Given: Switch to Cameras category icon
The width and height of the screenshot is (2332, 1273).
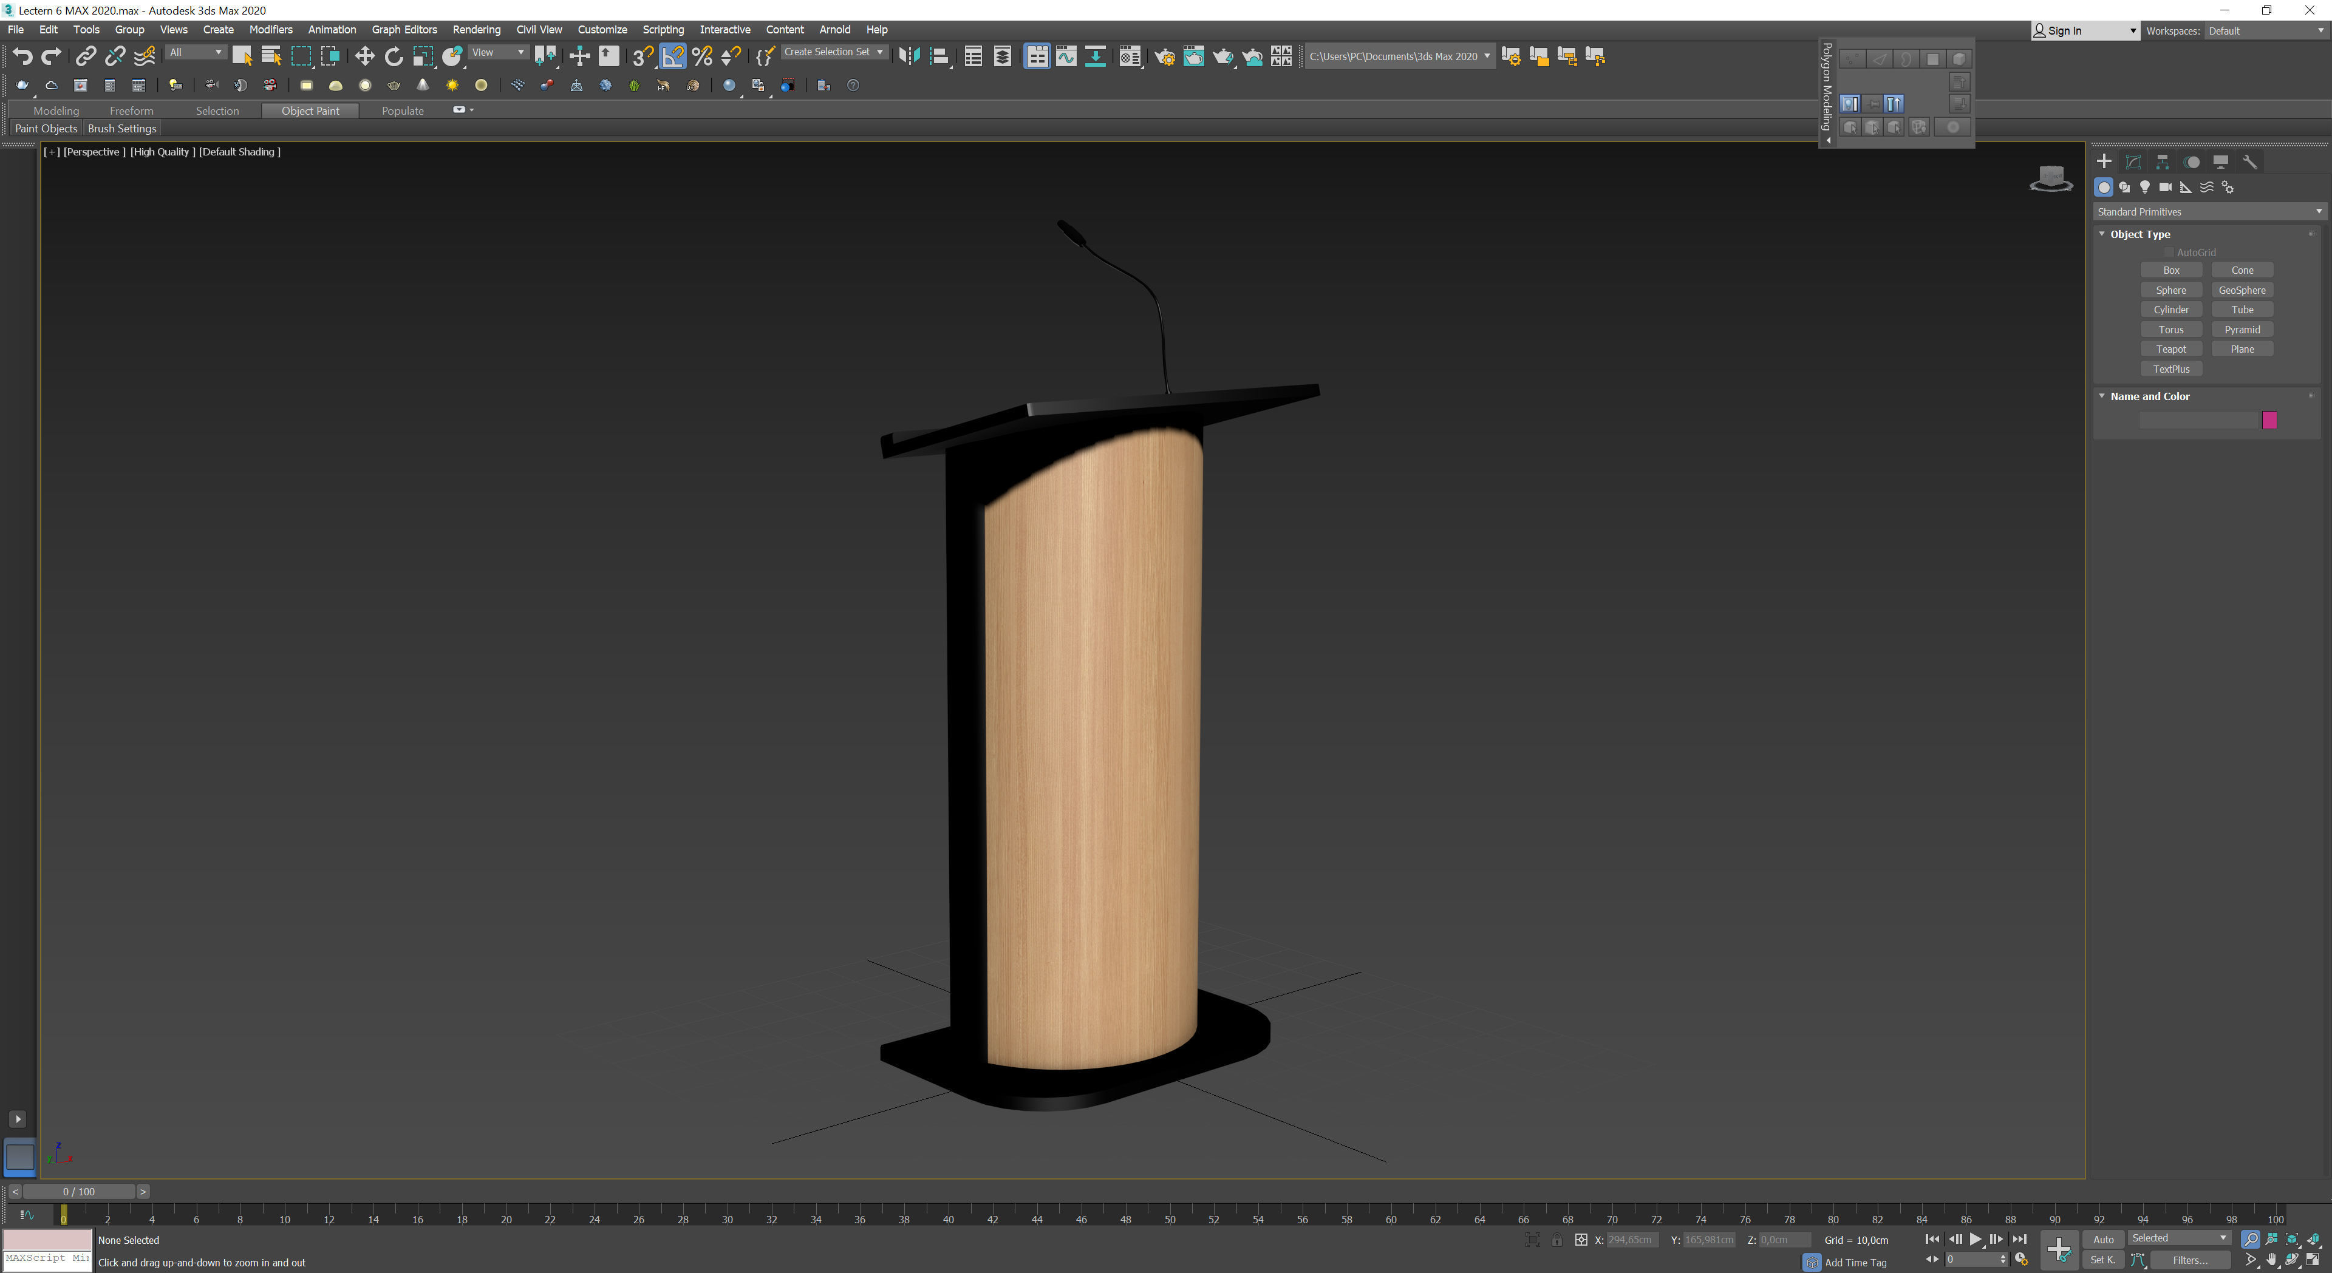Looking at the screenshot, I should point(2166,188).
